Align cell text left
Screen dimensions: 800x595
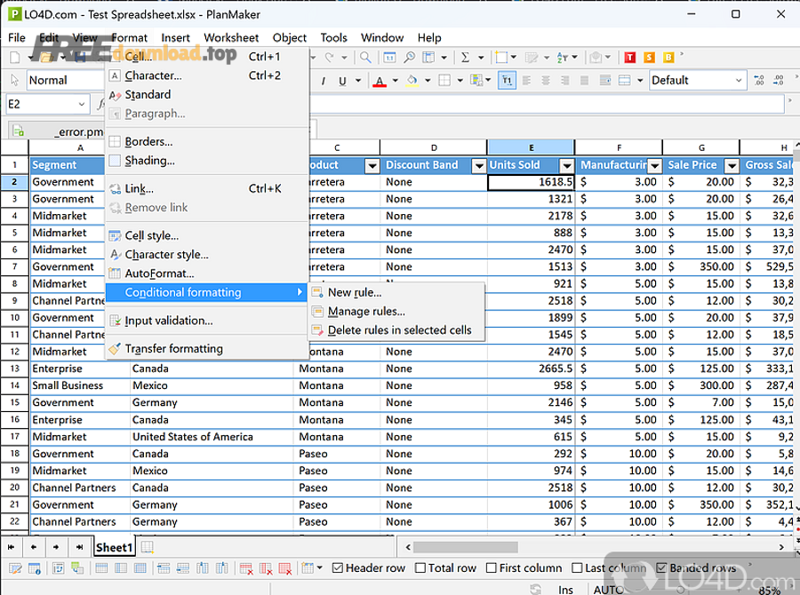tap(527, 81)
